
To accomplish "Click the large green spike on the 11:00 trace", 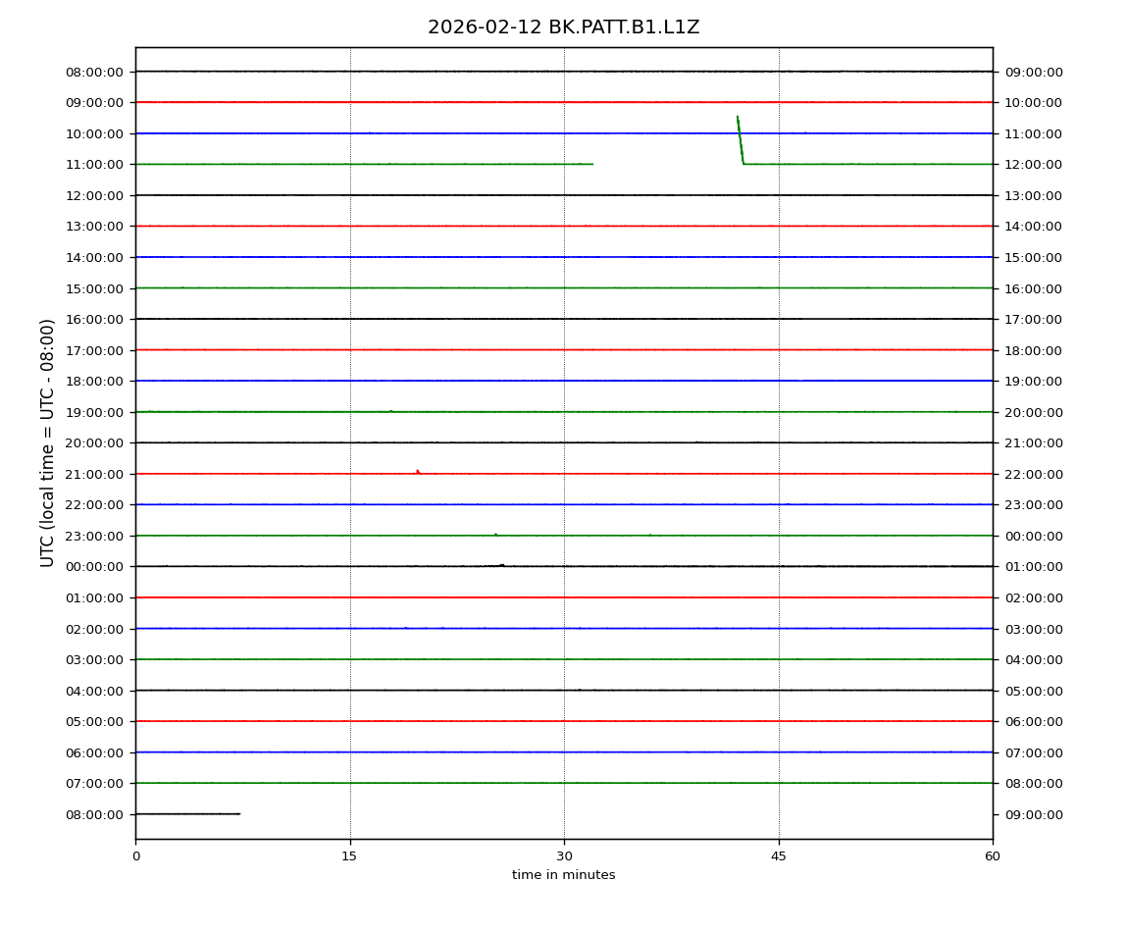I will [x=740, y=138].
